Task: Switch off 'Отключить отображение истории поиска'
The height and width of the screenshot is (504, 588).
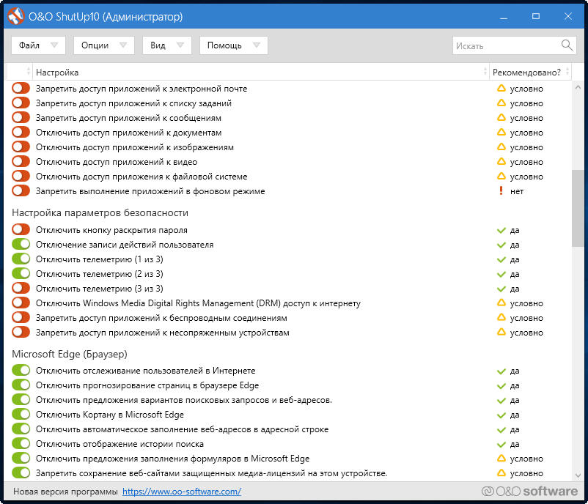Action: pyautogui.click(x=21, y=443)
